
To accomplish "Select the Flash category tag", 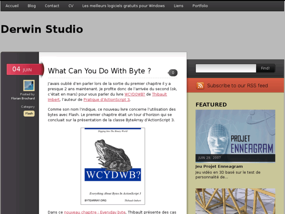I will [29, 113].
